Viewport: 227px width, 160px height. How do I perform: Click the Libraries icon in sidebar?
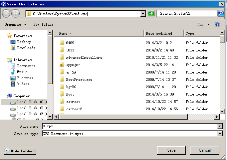10,60
